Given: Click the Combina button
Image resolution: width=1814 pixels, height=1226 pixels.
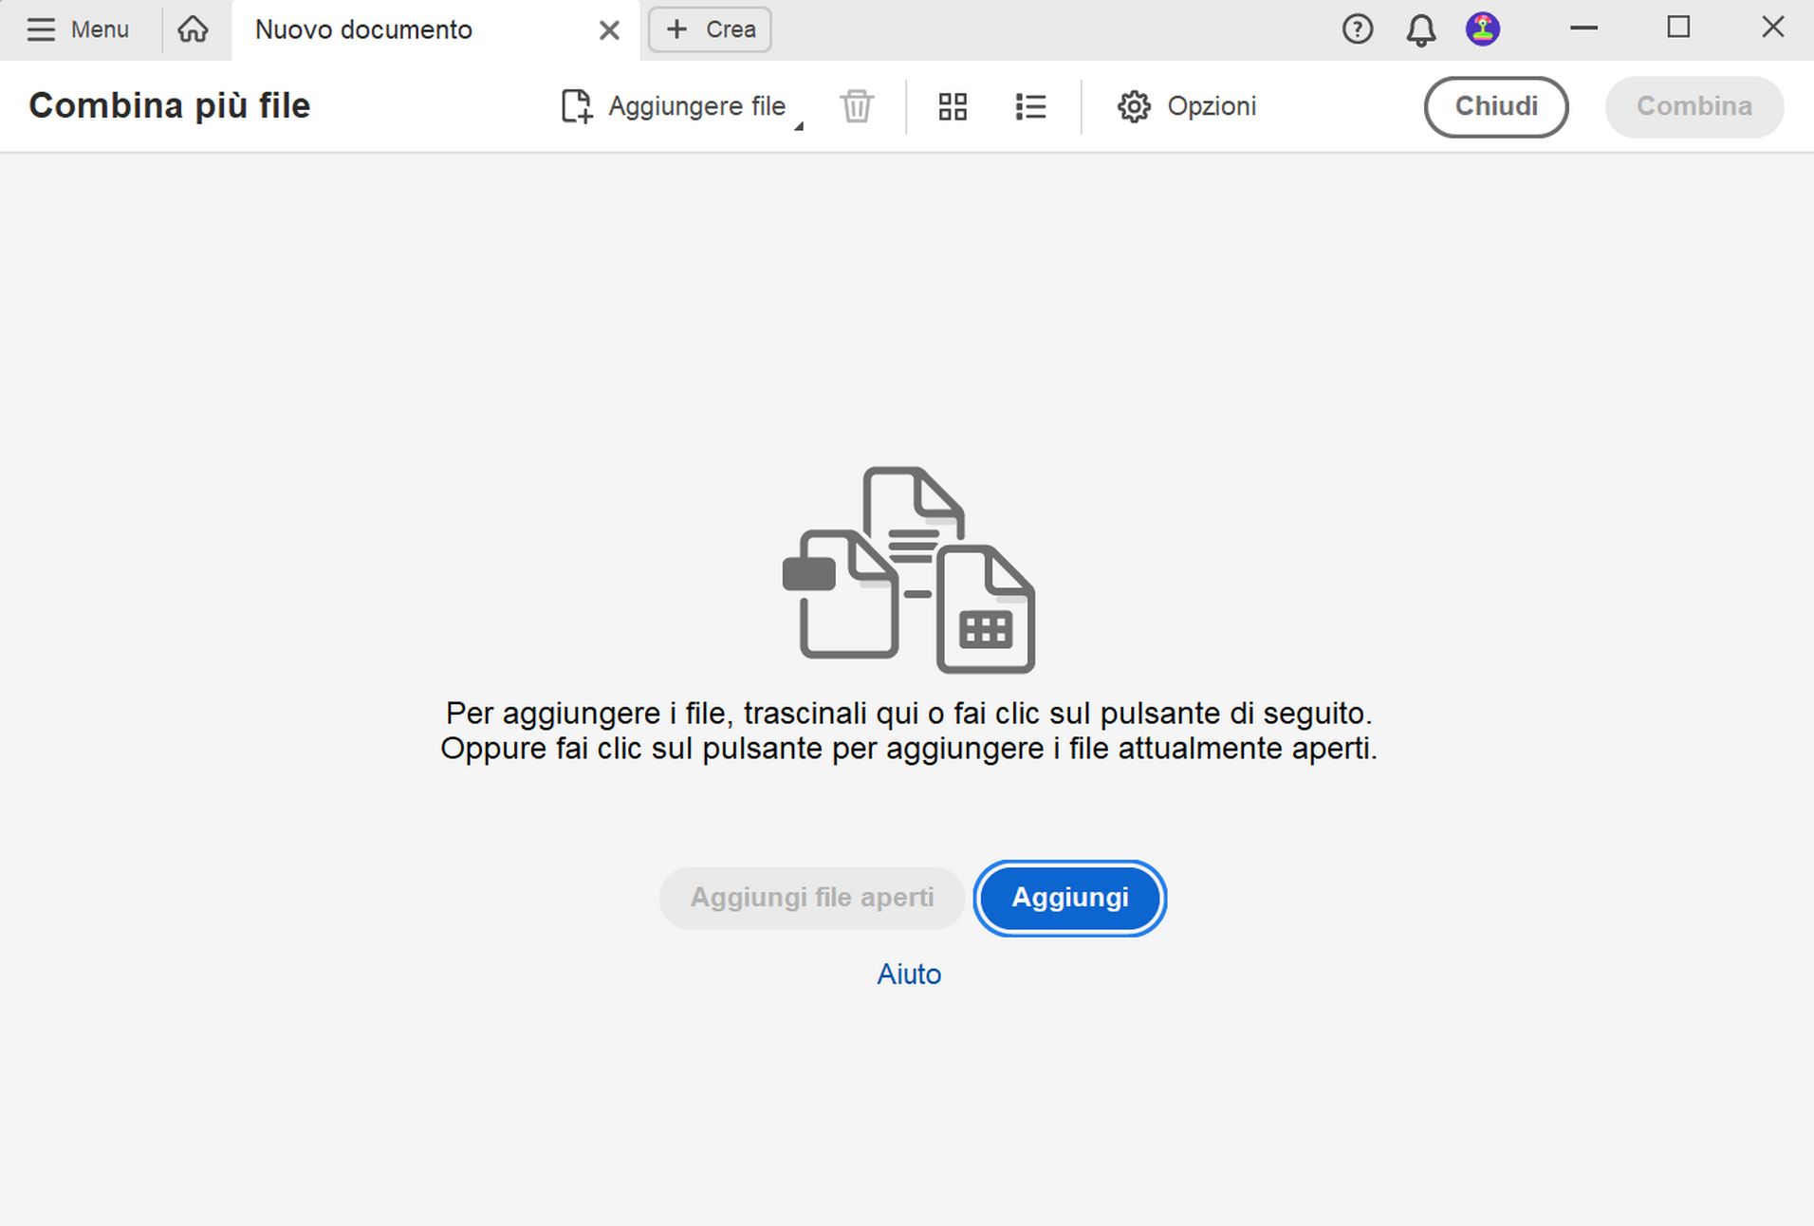Looking at the screenshot, I should tap(1694, 106).
